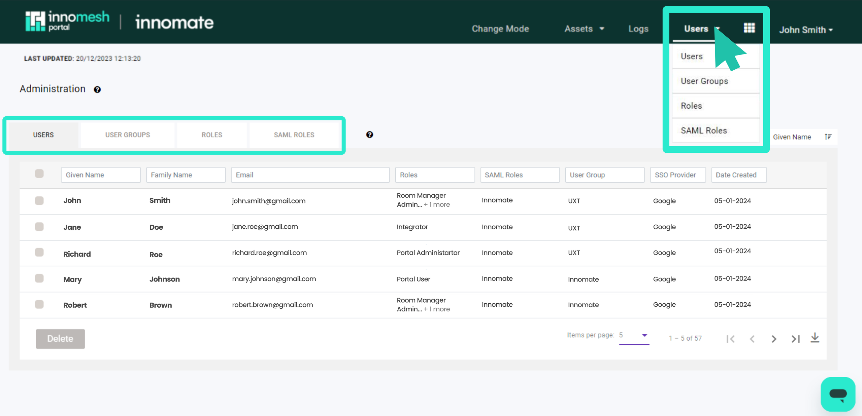Choose SAML Roles in the dropdown menu

716,130
